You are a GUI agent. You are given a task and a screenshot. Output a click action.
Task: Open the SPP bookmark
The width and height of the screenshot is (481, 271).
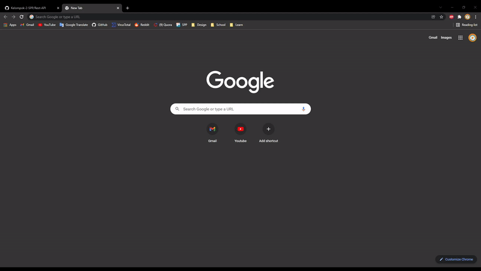point(182,25)
